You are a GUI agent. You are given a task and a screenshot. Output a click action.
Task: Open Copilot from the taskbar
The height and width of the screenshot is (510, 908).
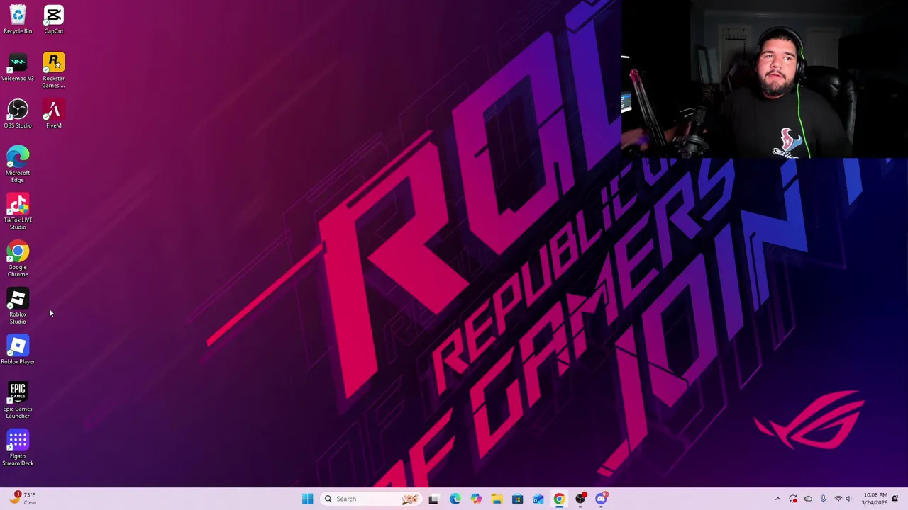[476, 499]
